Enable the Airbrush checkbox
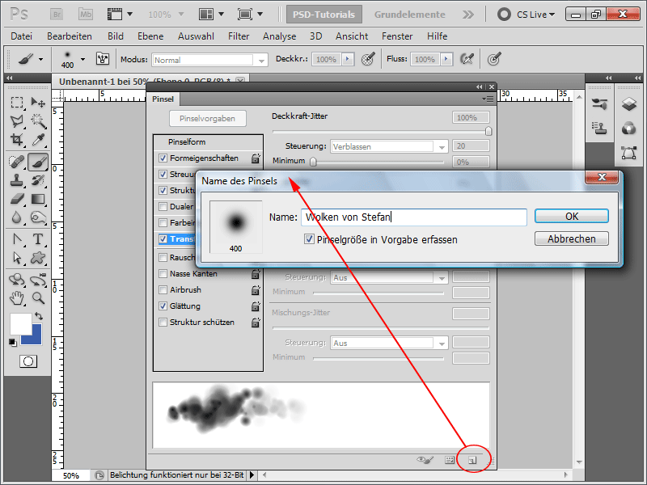Image resolution: width=647 pixels, height=485 pixels. point(163,290)
